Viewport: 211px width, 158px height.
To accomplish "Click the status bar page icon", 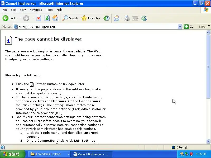I will click(3, 147).
